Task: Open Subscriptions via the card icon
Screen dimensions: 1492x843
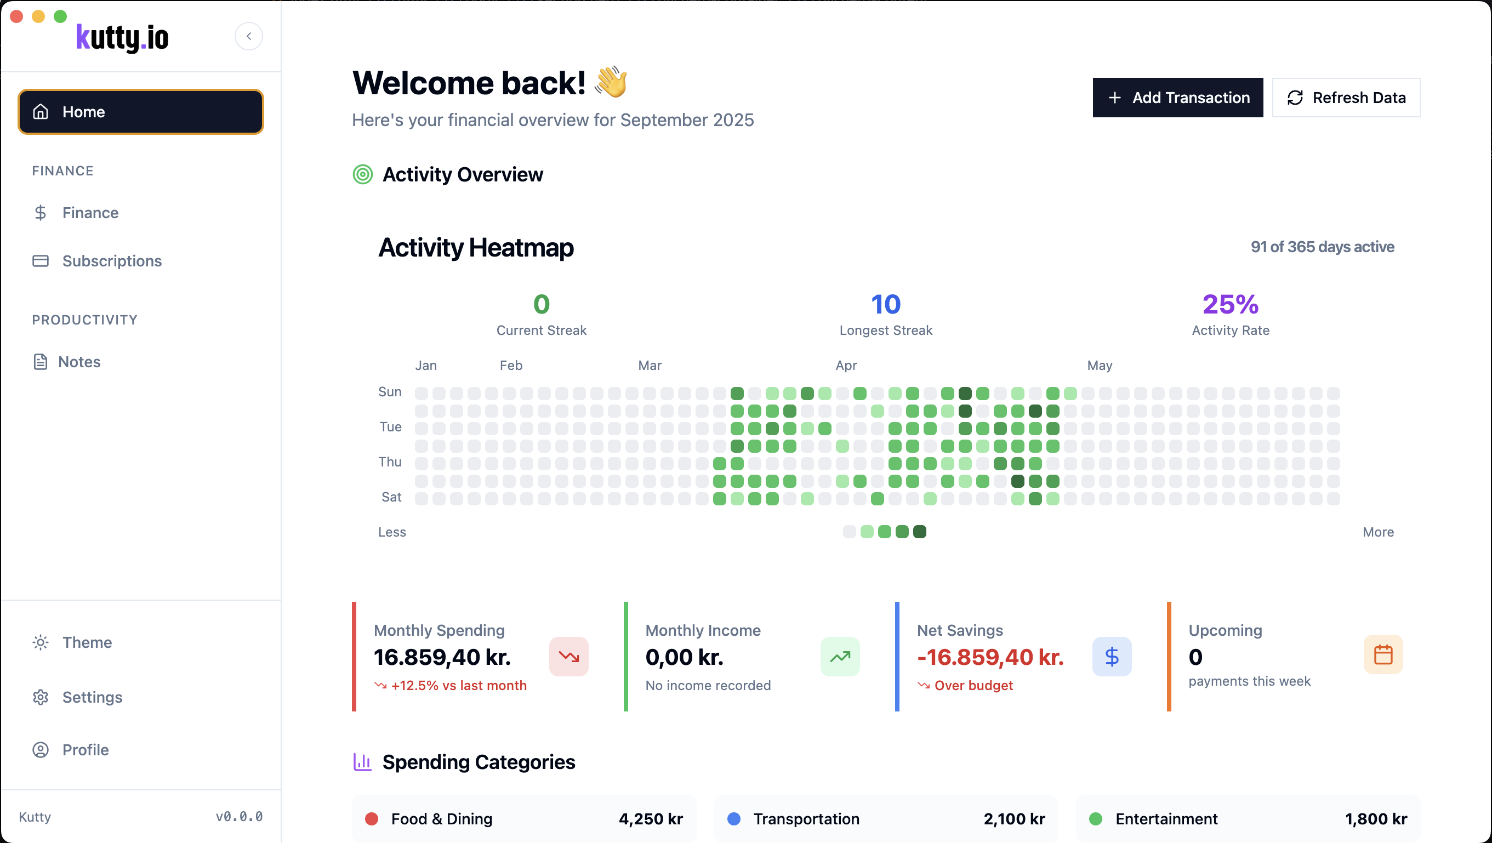Action: click(40, 261)
